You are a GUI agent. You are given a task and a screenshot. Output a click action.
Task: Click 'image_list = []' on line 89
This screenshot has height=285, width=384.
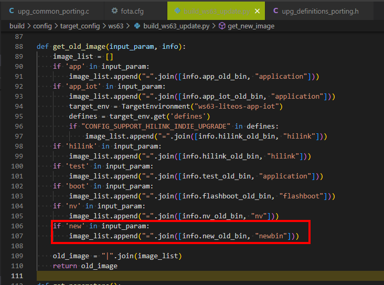[x=83, y=57]
